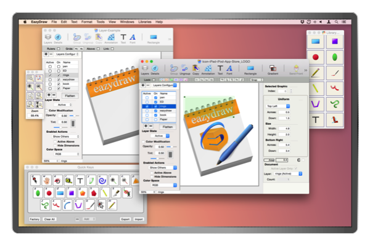Open the Show Others dropdown in the LOGO window
Image resolution: width=370 pixels, height=246 pixels.
pyautogui.click(x=163, y=168)
